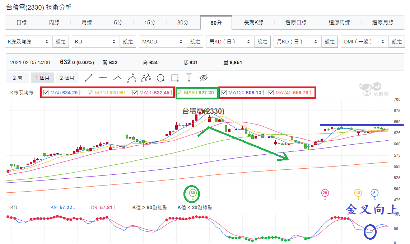Click the MA10 pin marker on chart
410x244 pixels.
[x=358, y=193]
